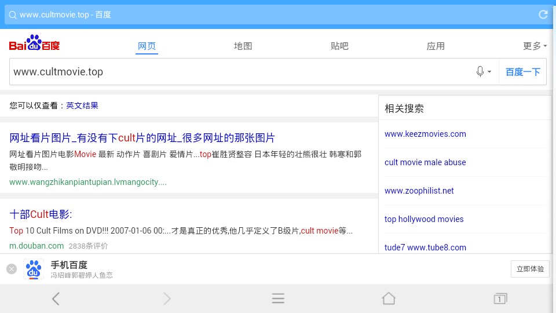The image size is (556, 313).
Task: Tap the microphone voice search icon
Action: (480, 71)
